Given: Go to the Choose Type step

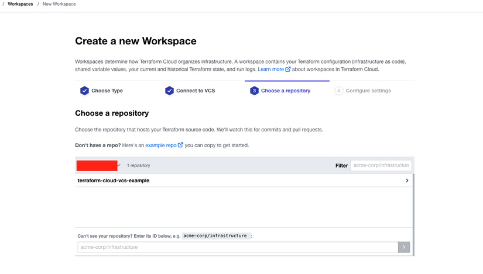Looking at the screenshot, I should [x=107, y=91].
